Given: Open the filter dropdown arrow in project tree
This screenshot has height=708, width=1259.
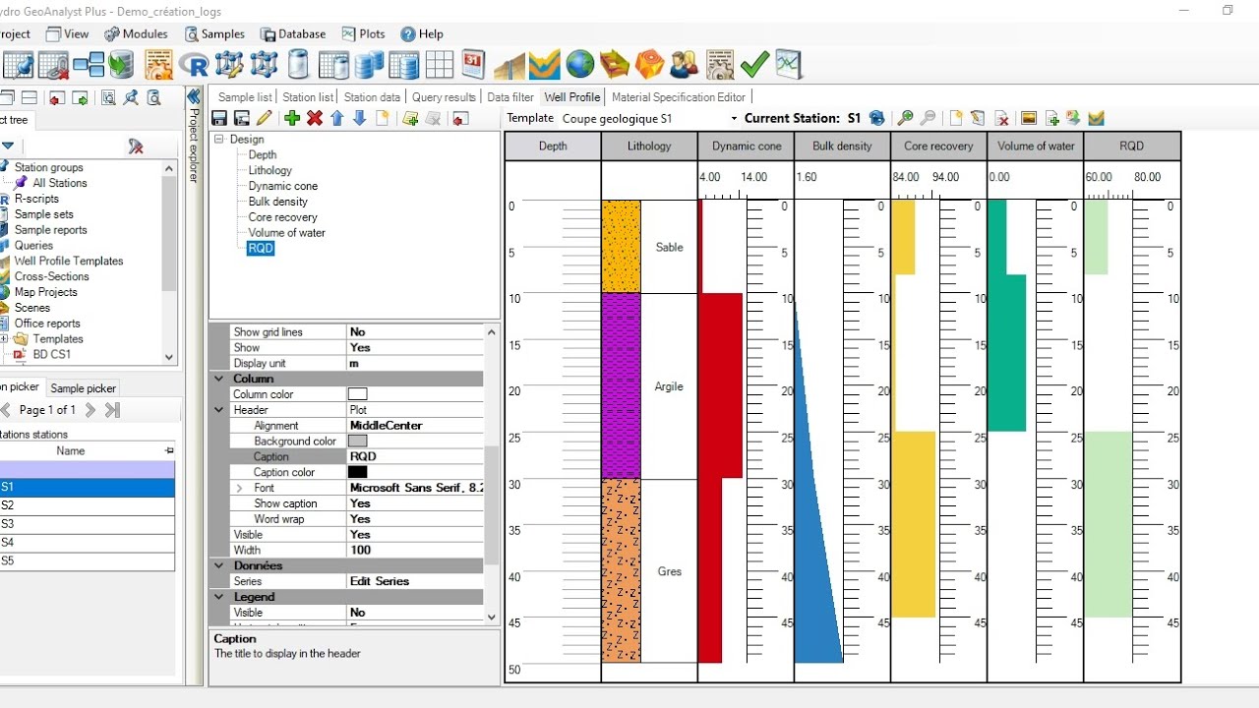Looking at the screenshot, I should [x=8, y=147].
